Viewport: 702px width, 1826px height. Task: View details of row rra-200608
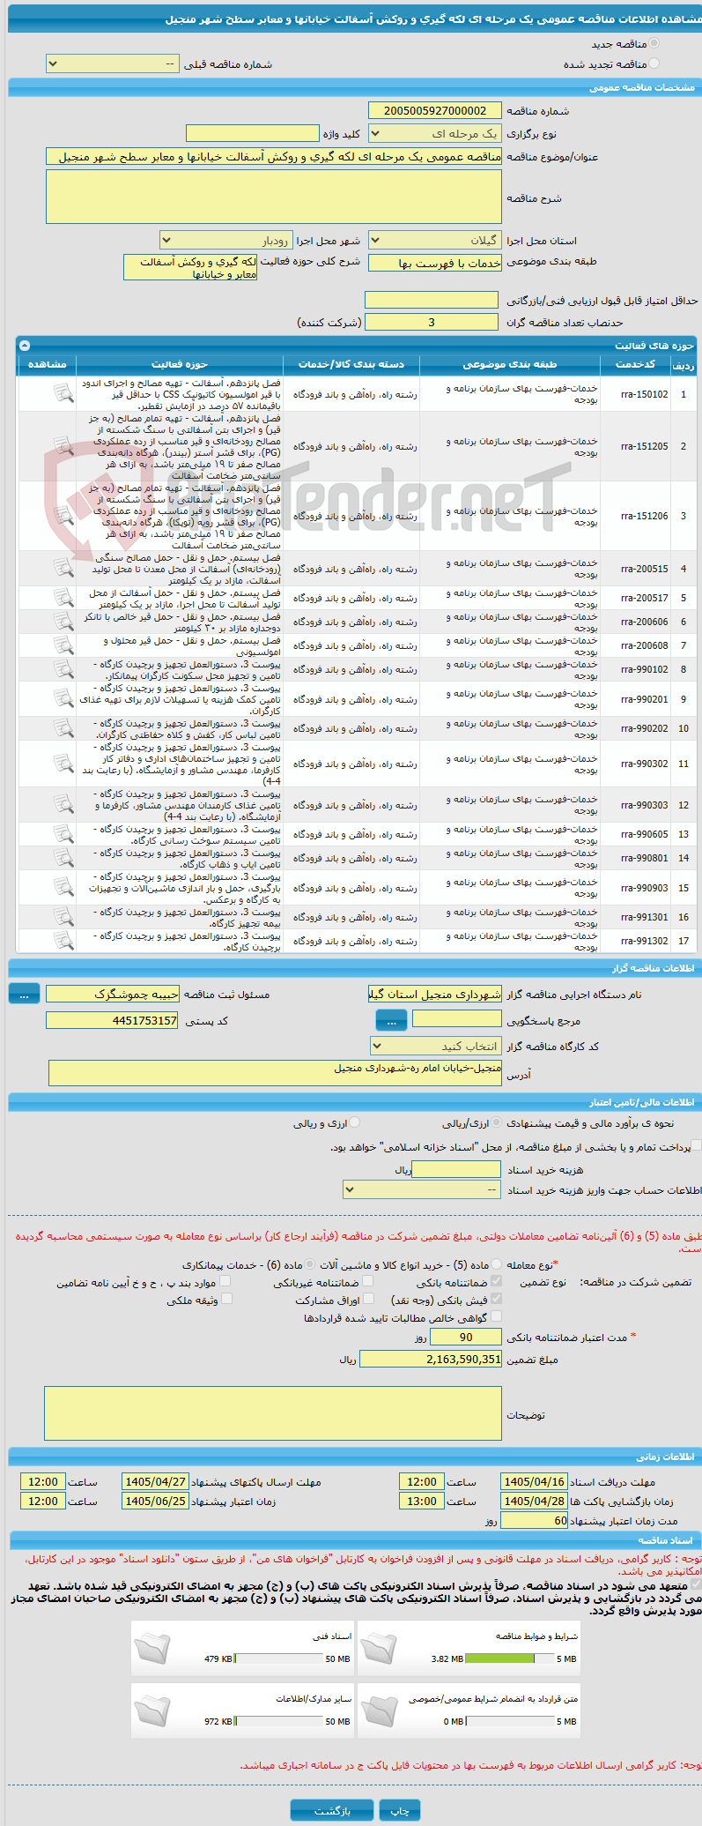63,645
